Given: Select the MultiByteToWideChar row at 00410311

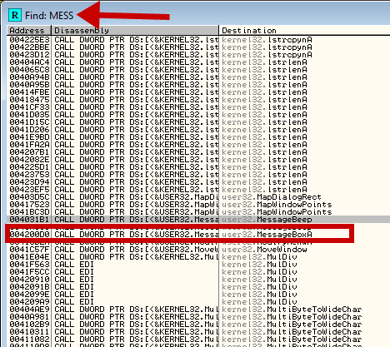Looking at the screenshot, I should [198, 332].
